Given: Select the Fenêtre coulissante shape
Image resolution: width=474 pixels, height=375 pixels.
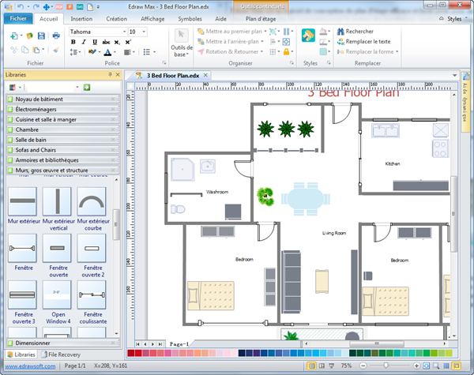Looking at the screenshot, I should 92,294.
